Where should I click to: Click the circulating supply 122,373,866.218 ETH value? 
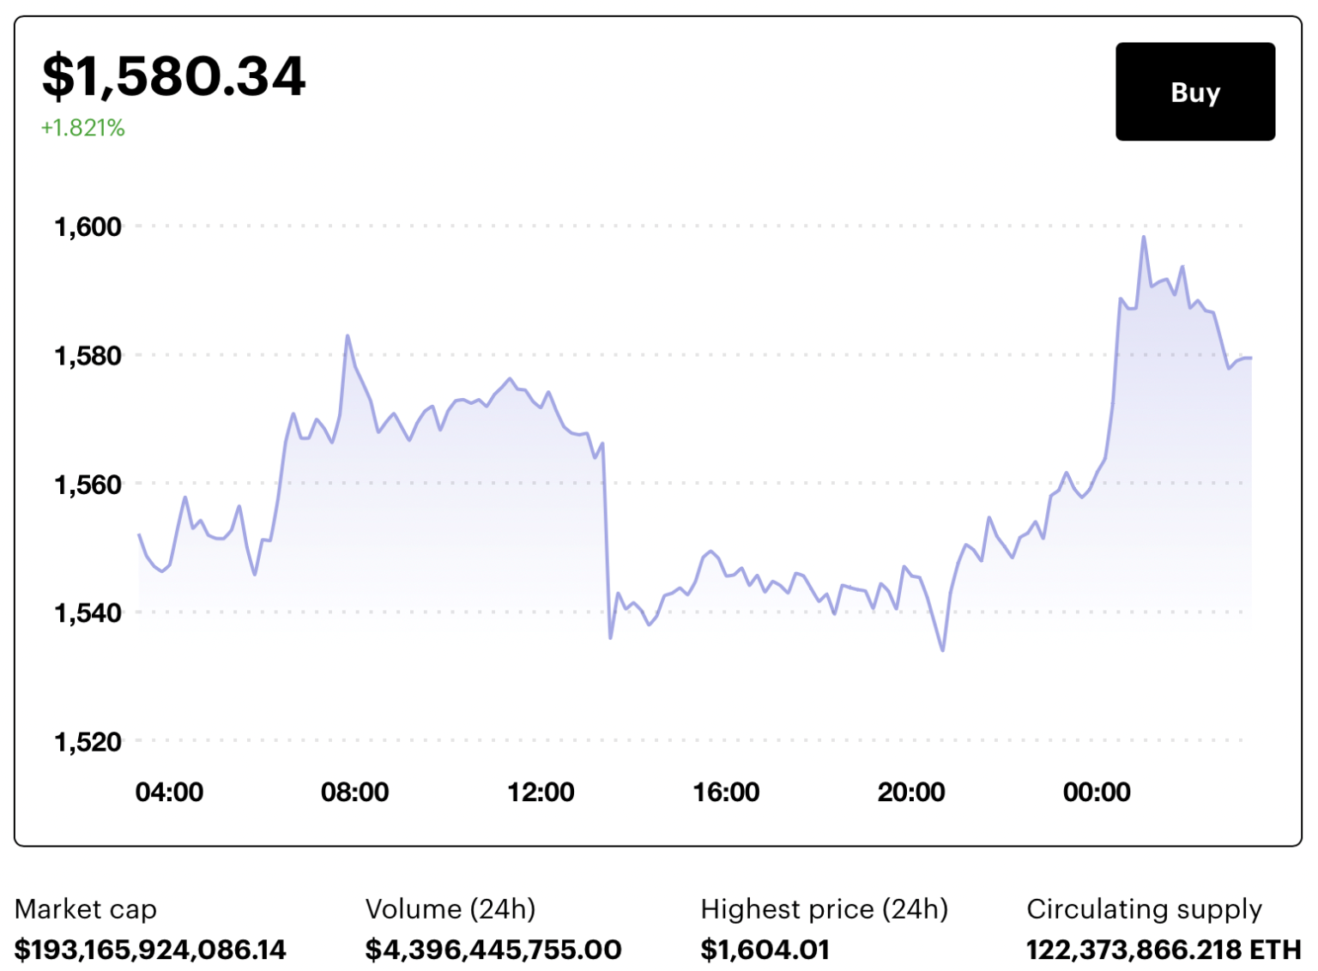(x=1164, y=950)
